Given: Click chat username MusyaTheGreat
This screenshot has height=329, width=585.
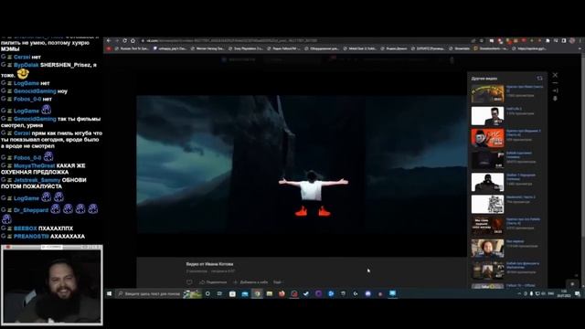Looking at the screenshot, I should point(34,165).
